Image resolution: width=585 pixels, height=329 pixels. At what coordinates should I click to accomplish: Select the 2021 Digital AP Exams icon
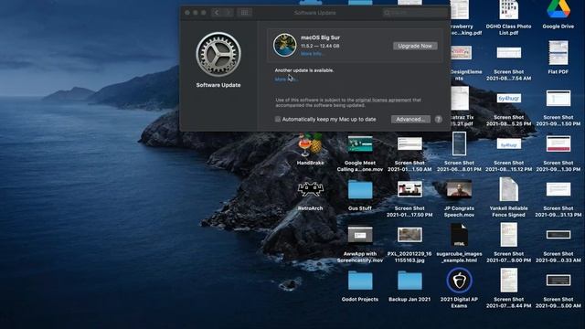tap(459, 281)
